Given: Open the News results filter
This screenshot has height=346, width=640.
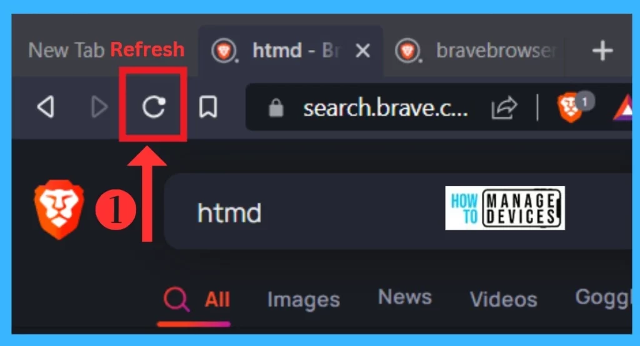Looking at the screenshot, I should [404, 297].
